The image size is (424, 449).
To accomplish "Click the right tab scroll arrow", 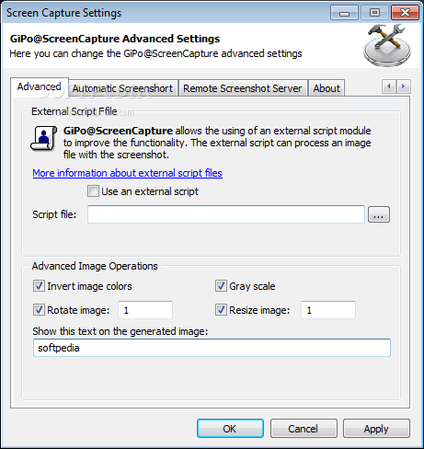I will coord(404,86).
